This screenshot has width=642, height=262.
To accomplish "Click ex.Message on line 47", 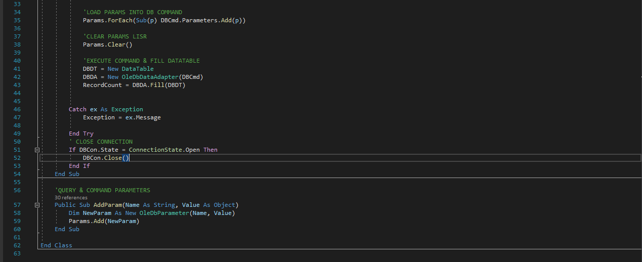I will coord(143,117).
